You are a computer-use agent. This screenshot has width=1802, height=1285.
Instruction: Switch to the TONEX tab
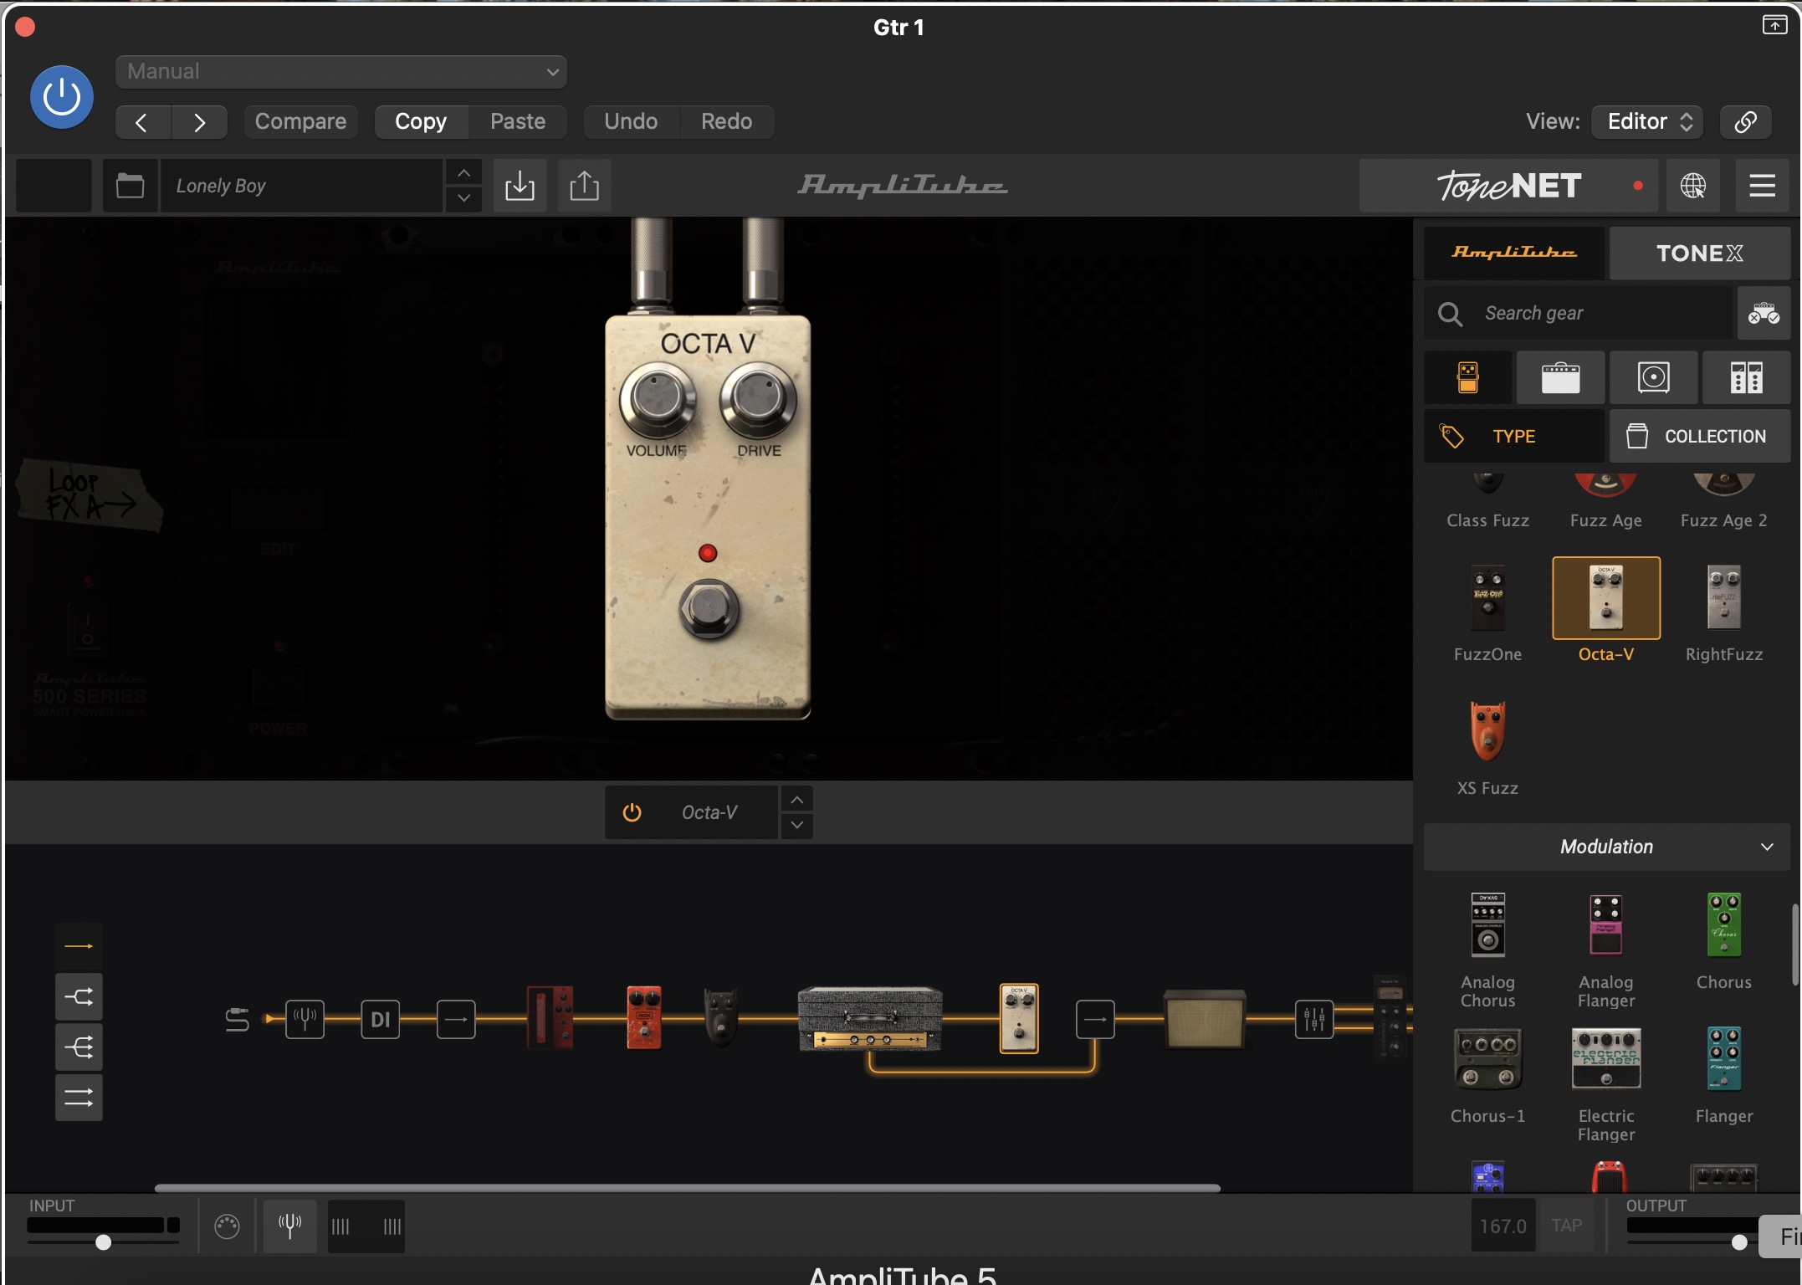(x=1699, y=253)
